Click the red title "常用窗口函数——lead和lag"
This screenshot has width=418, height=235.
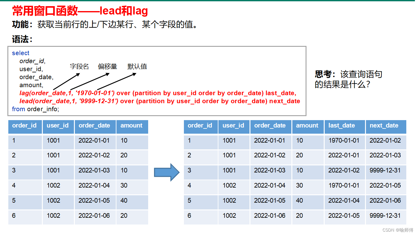pos(80,11)
